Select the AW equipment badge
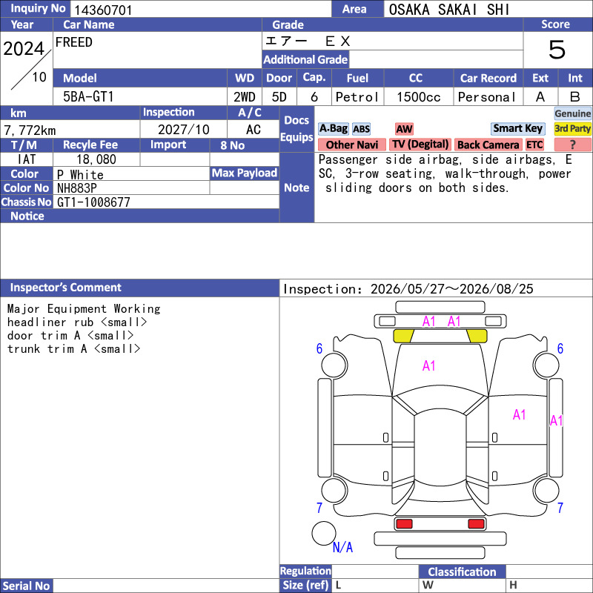The height and width of the screenshot is (593, 593). pyautogui.click(x=404, y=129)
